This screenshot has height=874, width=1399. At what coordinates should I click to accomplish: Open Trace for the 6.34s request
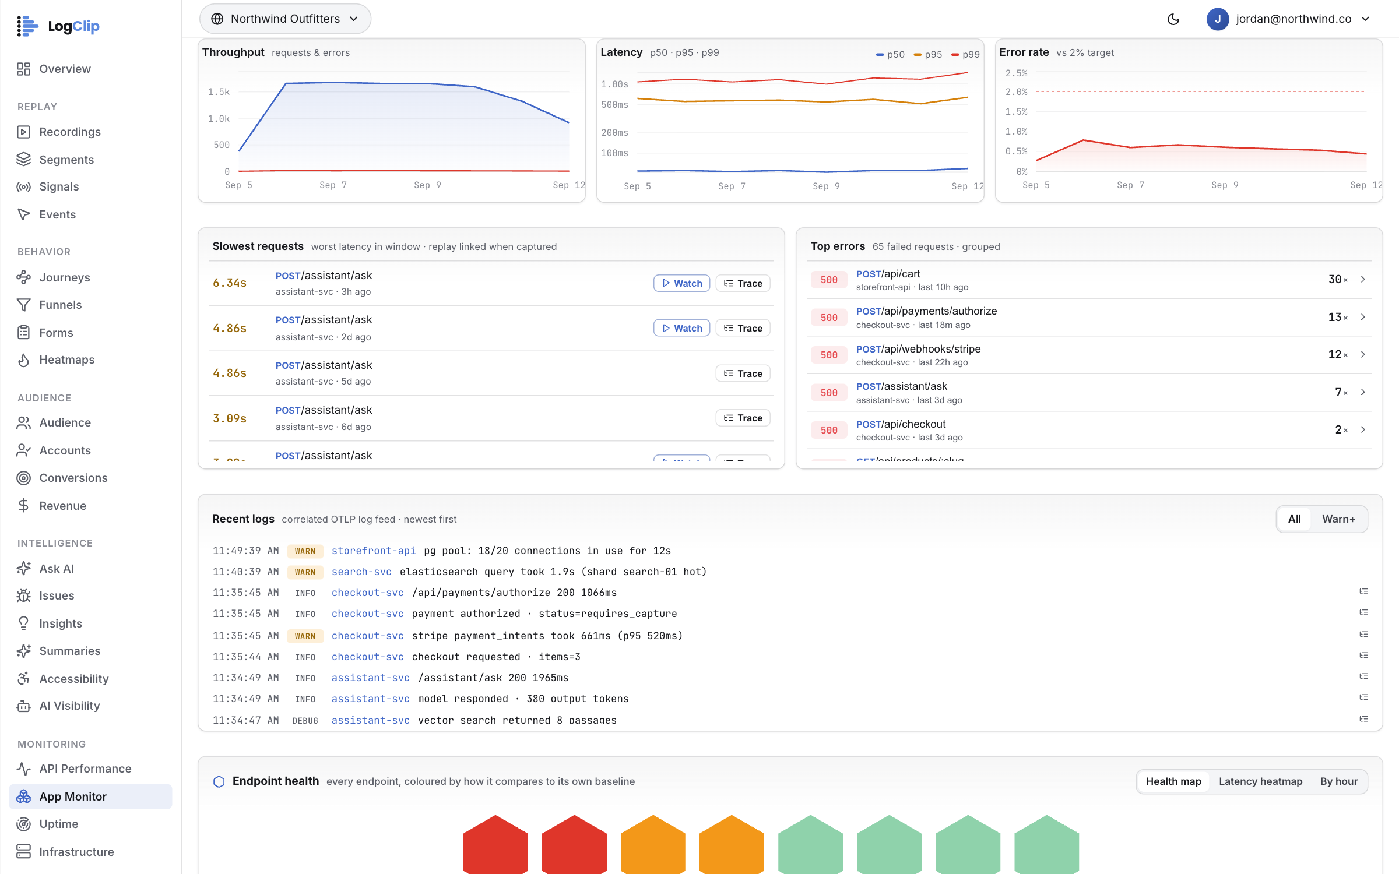point(743,283)
